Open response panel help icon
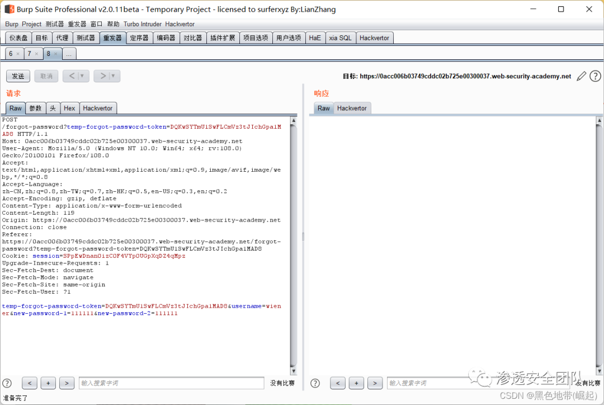This screenshot has height=405, width=604. point(315,383)
